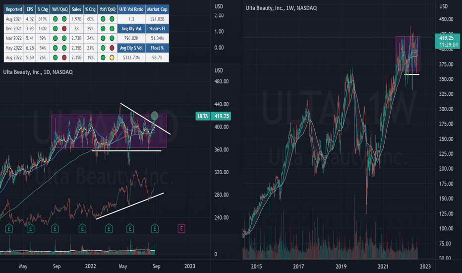Click the Shares Fl header cell
The width and height of the screenshot is (462, 273).
point(157,29)
